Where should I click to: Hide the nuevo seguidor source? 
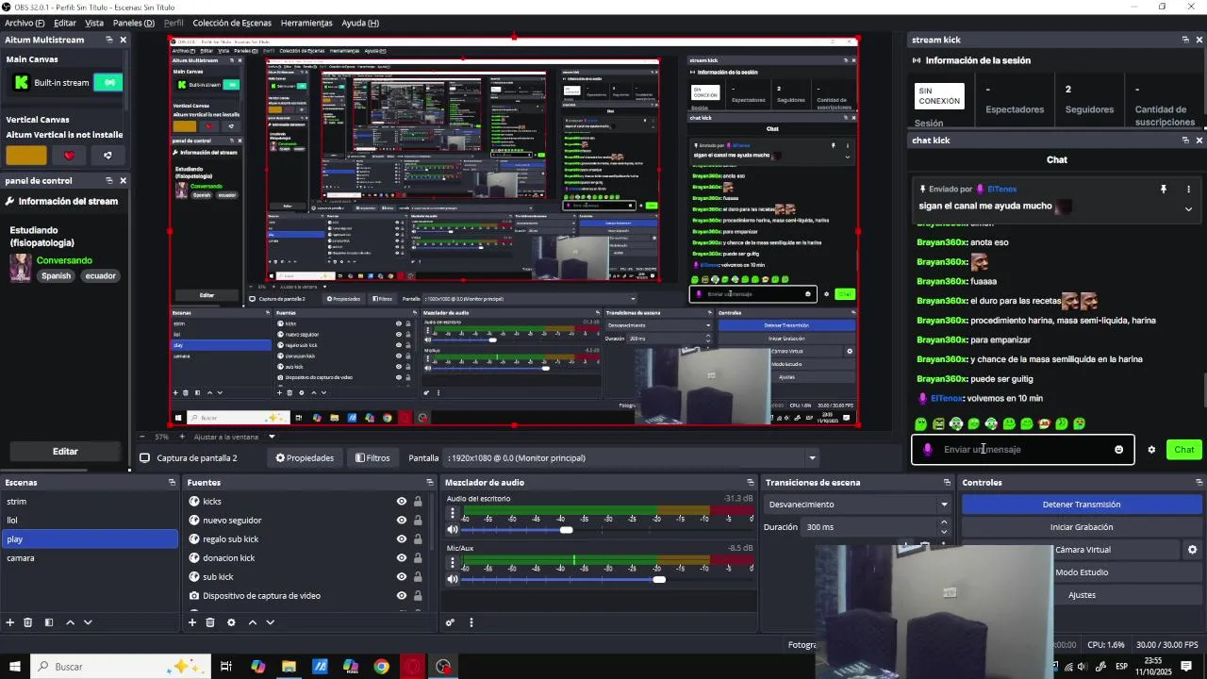tap(402, 521)
